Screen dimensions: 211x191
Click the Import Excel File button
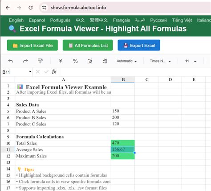[32, 45]
